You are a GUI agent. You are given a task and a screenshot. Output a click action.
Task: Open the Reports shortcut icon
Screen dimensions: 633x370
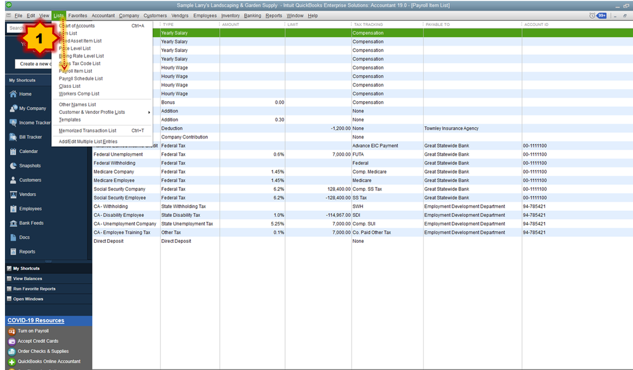point(13,252)
